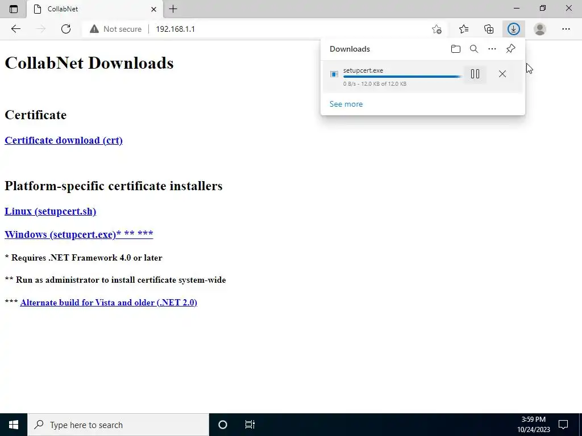Close the CollabNet tab

pos(153,9)
